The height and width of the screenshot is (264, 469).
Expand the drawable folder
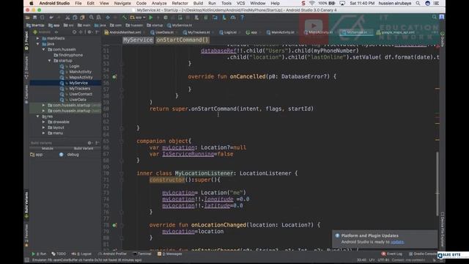pos(44,122)
